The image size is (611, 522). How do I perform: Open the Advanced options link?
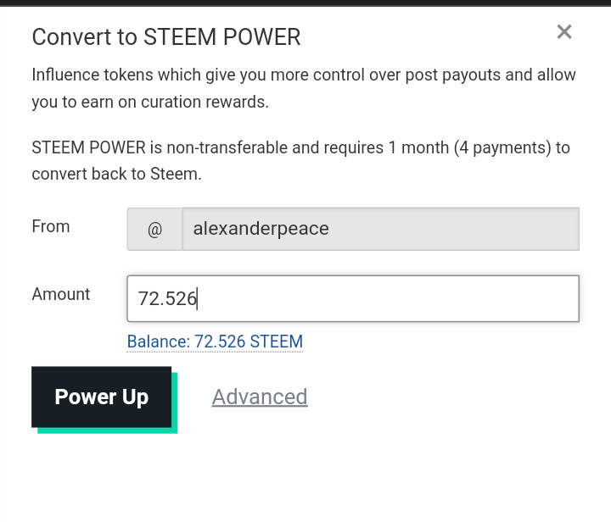(260, 397)
